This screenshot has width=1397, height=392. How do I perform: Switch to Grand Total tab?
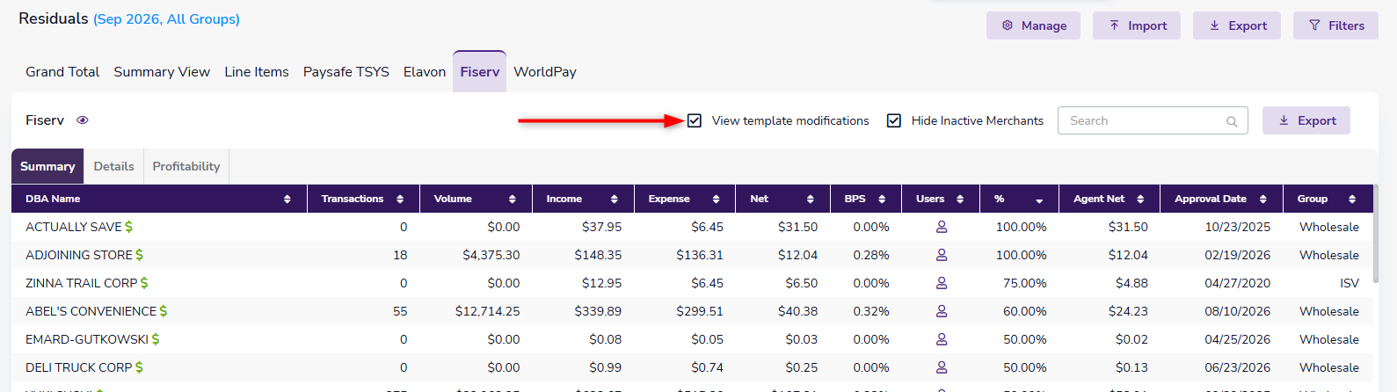pos(62,72)
